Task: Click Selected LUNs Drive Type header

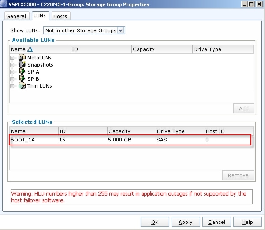Action: [180, 131]
